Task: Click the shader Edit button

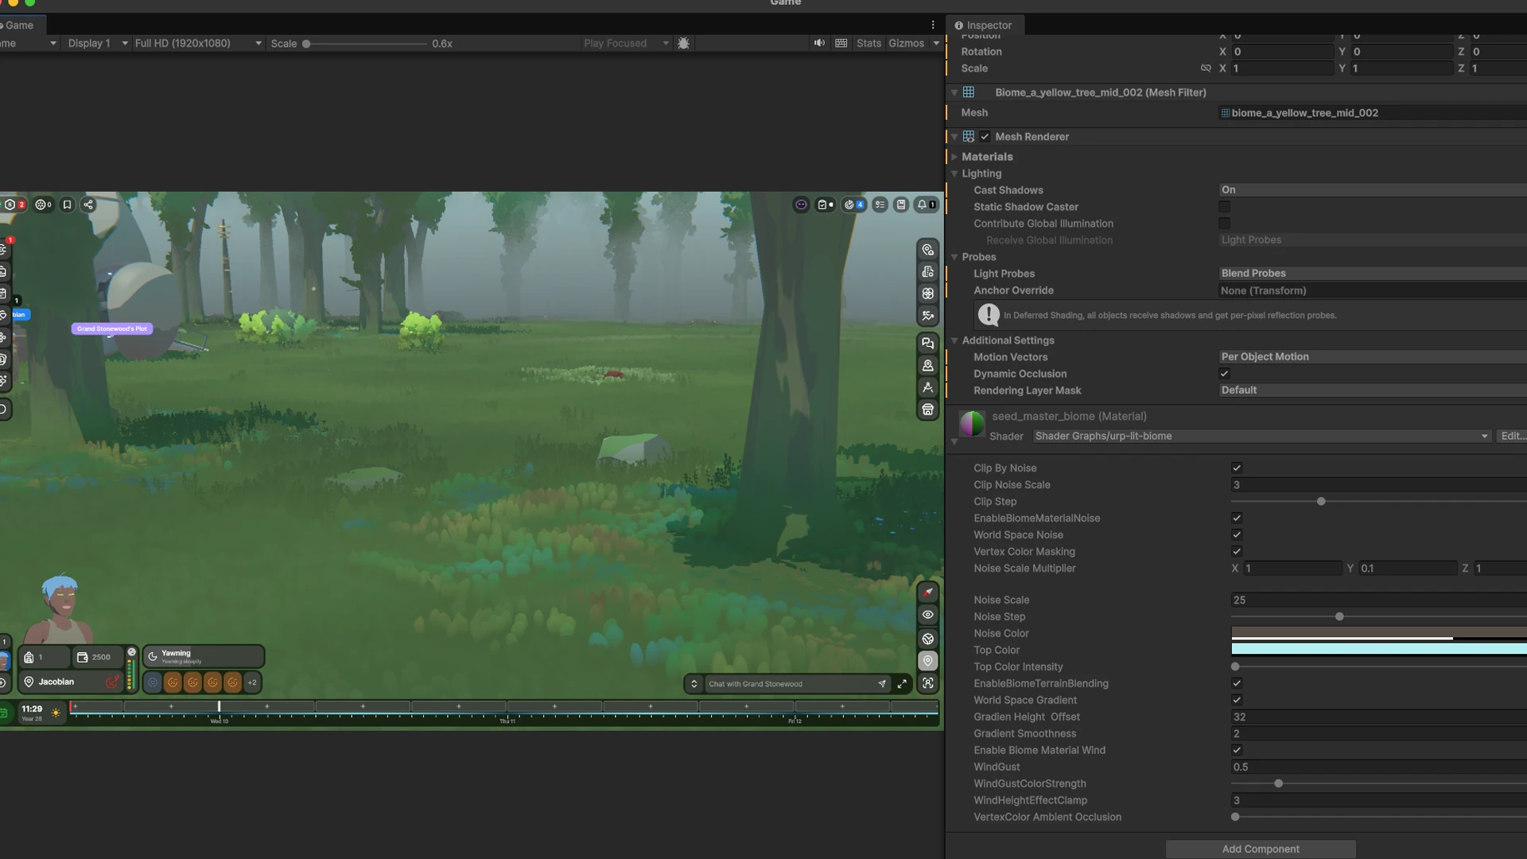Action: (x=1512, y=437)
